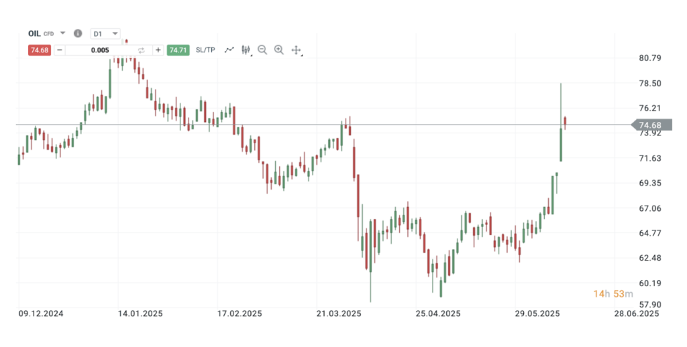Click the red 74.68 sell button
The image size is (687, 347).
click(x=39, y=50)
